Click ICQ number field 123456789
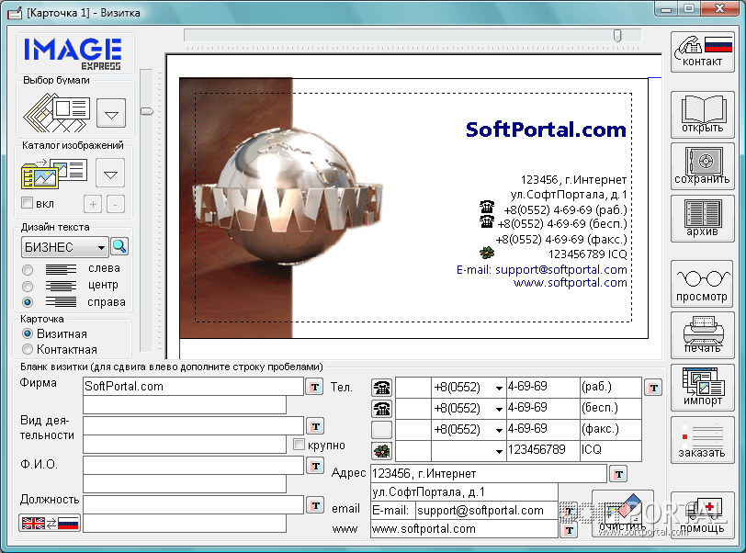This screenshot has height=553, width=746. (543, 450)
